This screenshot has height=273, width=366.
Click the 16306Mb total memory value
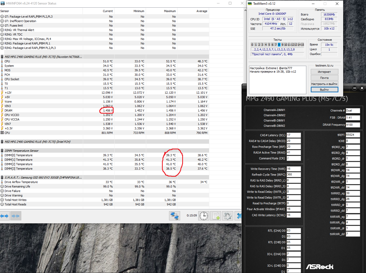[329, 14]
